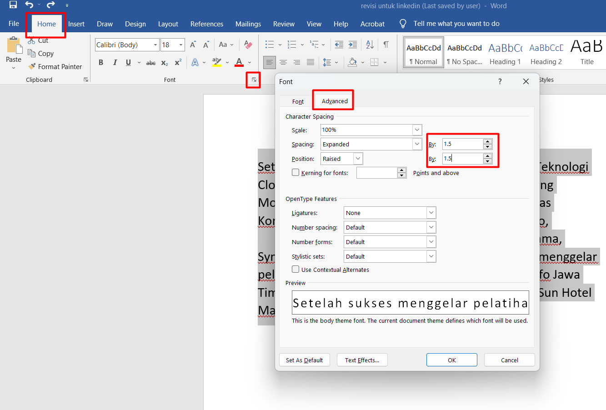
Task: Align text right
Action: [x=297, y=62]
